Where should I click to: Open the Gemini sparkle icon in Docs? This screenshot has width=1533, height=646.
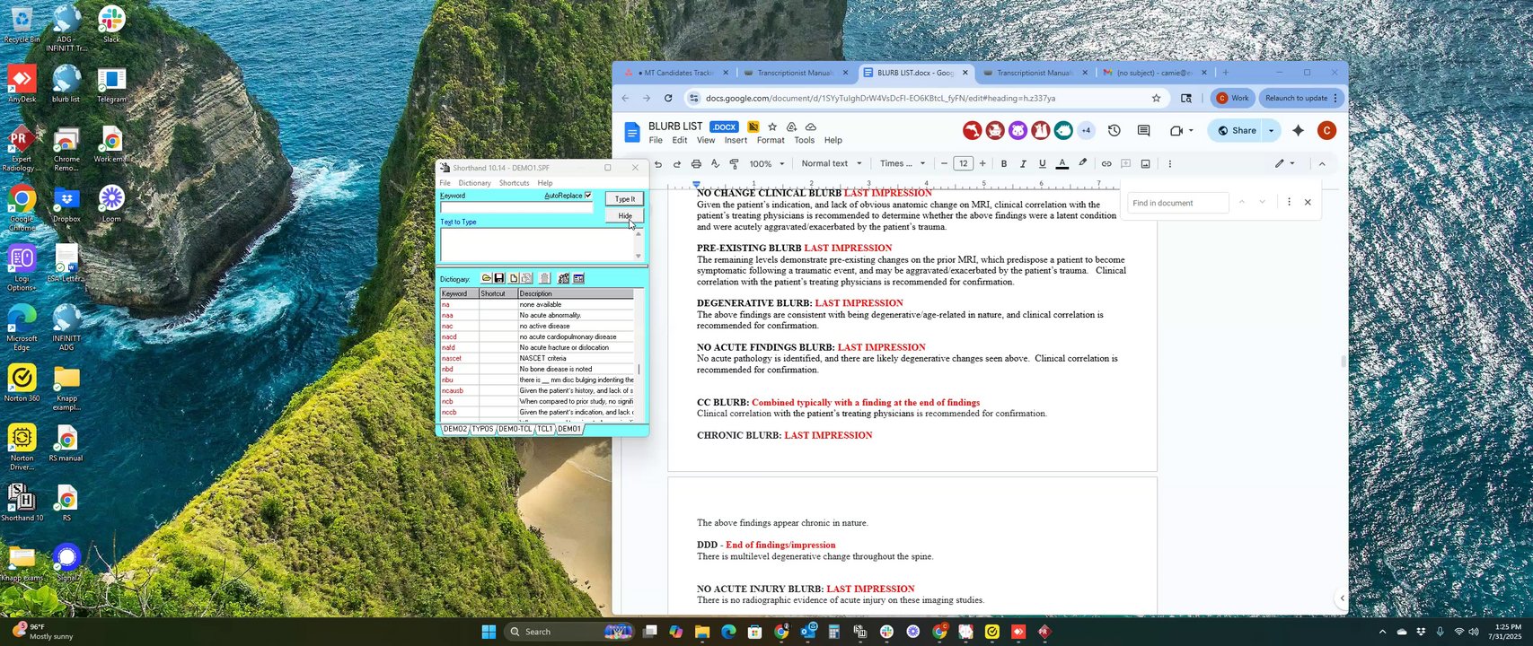click(1298, 131)
